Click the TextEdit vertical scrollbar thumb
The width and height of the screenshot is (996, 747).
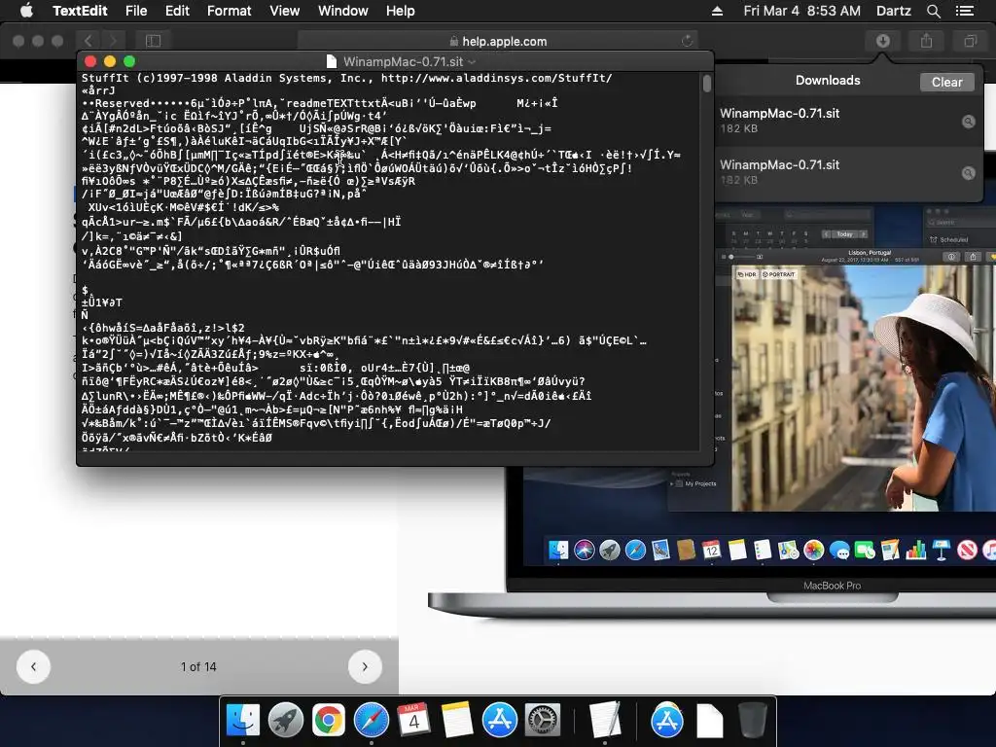tap(706, 84)
